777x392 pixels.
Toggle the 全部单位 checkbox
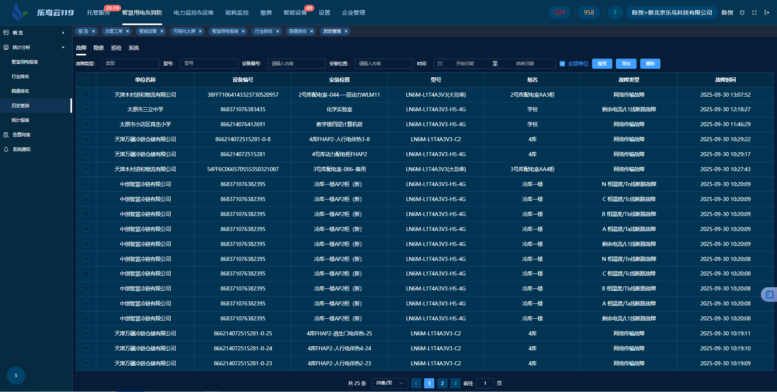click(x=562, y=64)
